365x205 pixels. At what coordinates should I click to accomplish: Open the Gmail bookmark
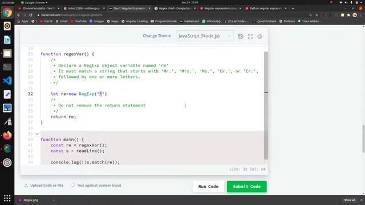tap(62, 21)
